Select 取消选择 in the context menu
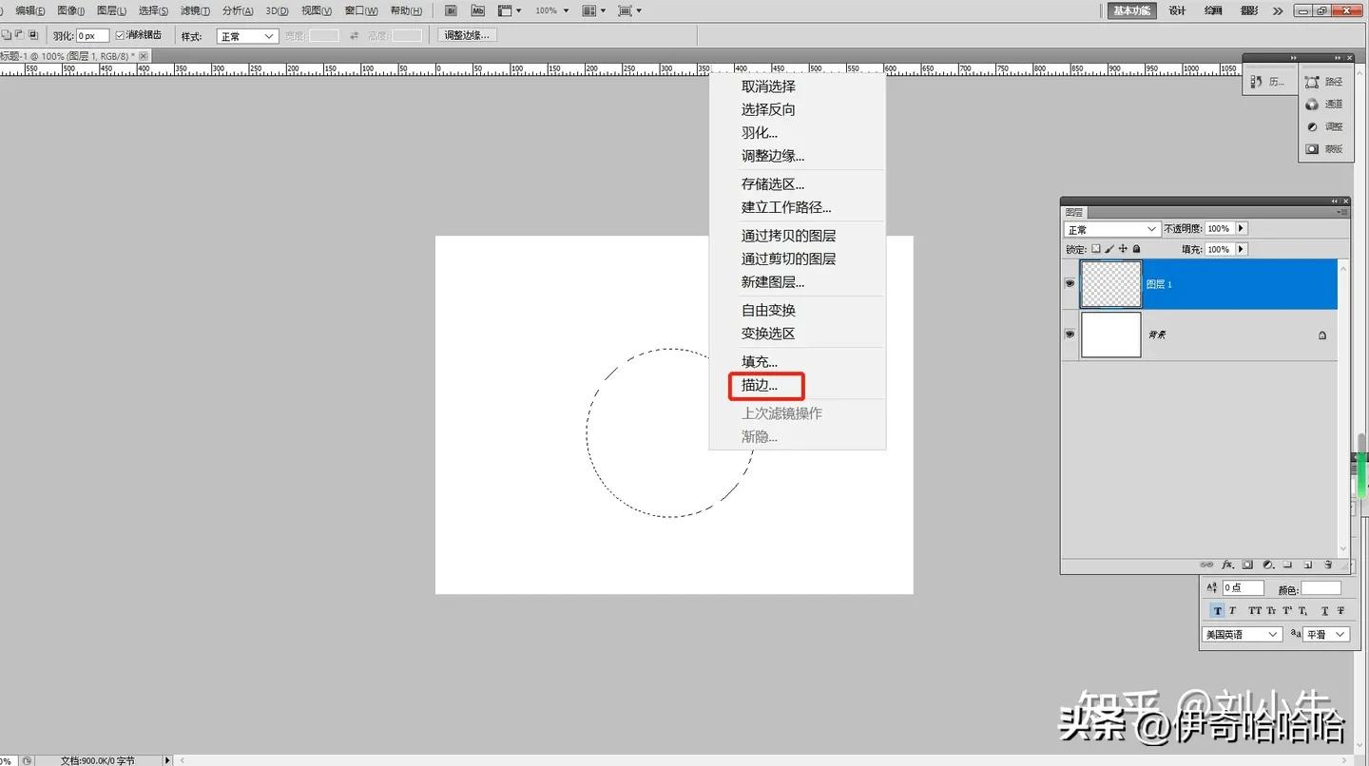 tap(769, 86)
